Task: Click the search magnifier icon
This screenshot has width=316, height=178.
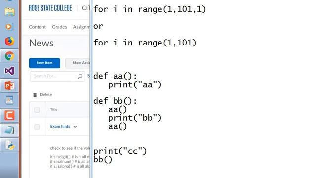Action: point(80,76)
